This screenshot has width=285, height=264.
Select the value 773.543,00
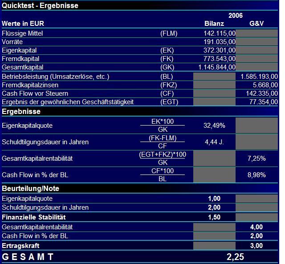[x=220, y=59]
